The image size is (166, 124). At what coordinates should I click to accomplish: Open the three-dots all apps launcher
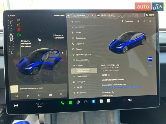click(x=86, y=102)
